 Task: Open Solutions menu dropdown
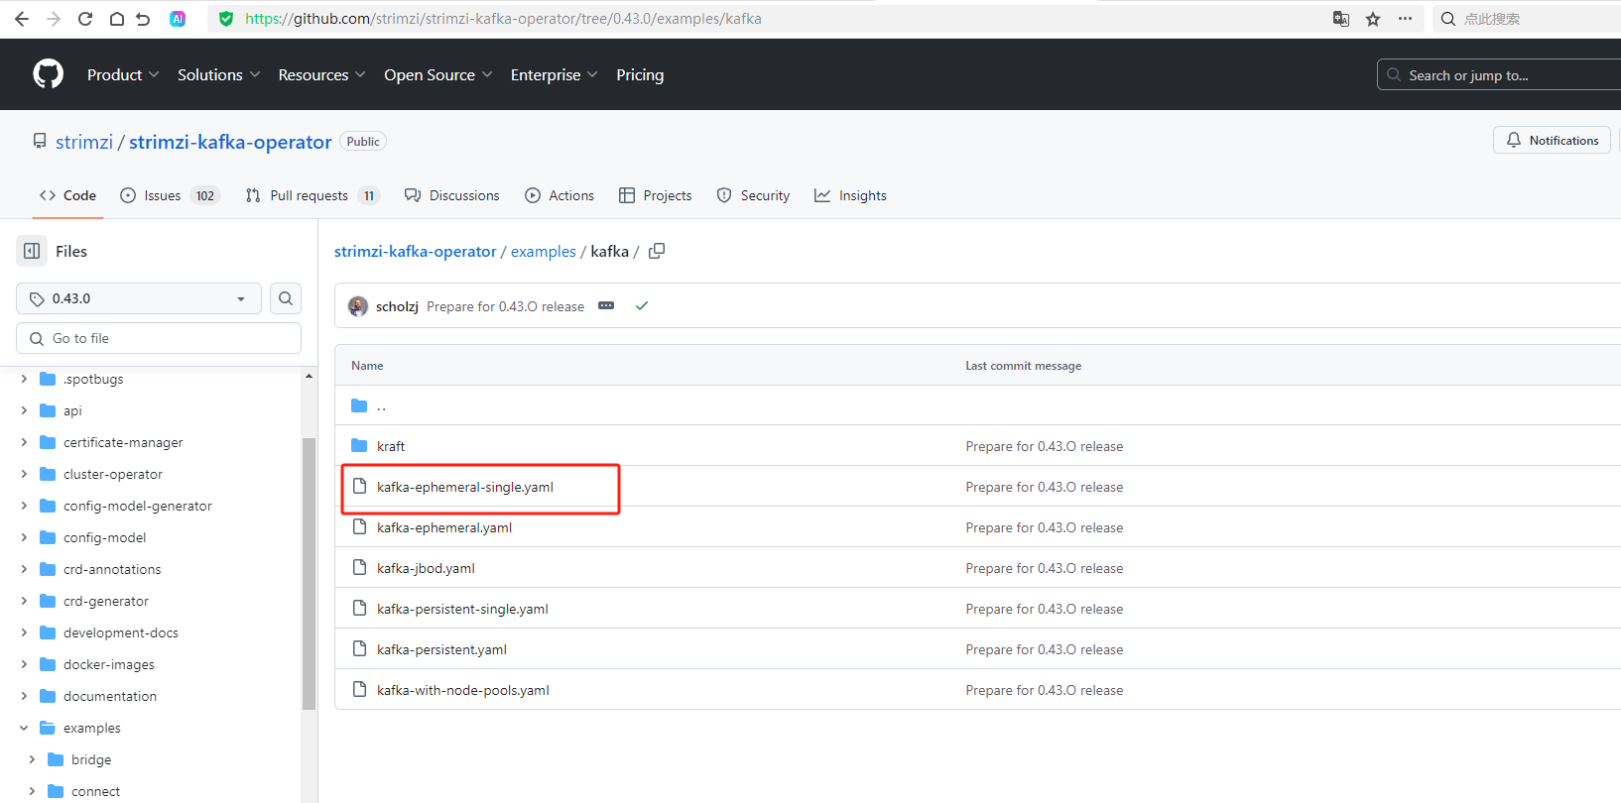coord(219,75)
